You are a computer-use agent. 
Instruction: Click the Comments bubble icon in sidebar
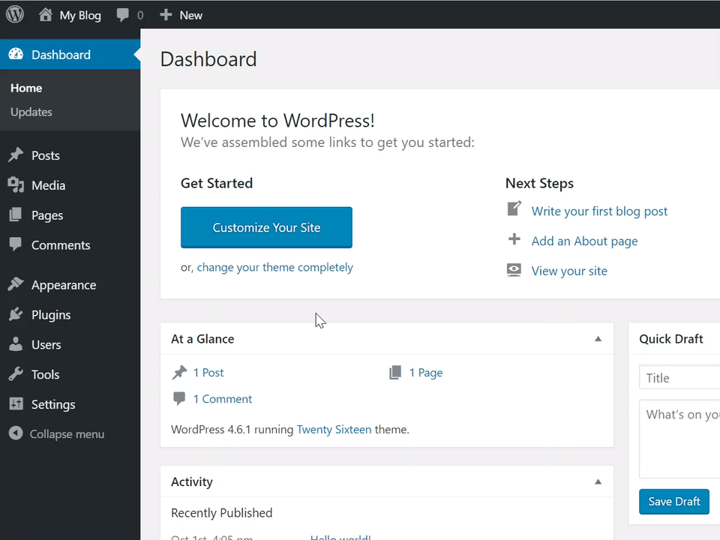16,244
